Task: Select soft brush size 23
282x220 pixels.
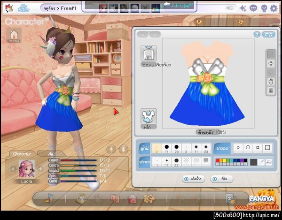Action: pos(206,148)
